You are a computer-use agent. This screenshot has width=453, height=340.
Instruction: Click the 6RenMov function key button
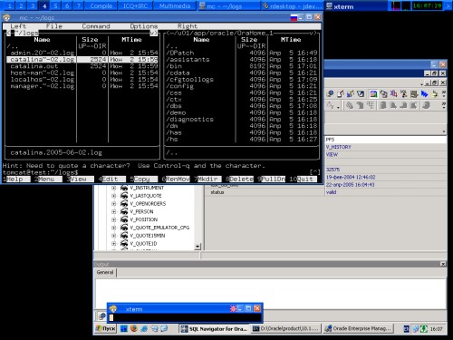[176, 180]
